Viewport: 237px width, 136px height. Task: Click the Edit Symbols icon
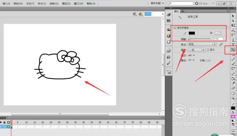pyautogui.click(x=140, y=14)
